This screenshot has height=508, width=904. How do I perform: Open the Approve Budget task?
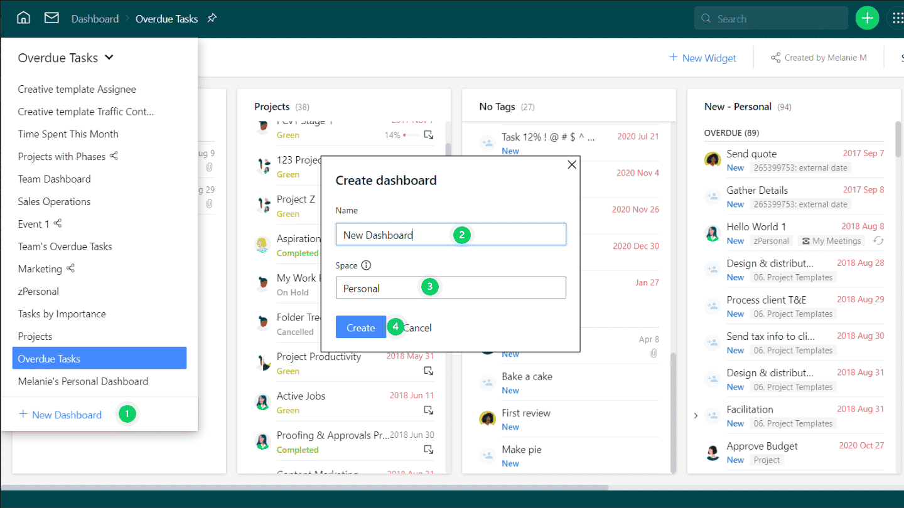point(762,446)
